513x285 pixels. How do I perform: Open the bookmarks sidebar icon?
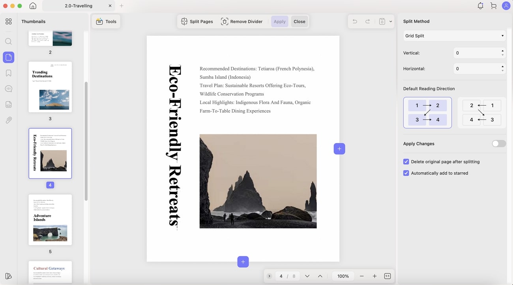pyautogui.click(x=9, y=73)
